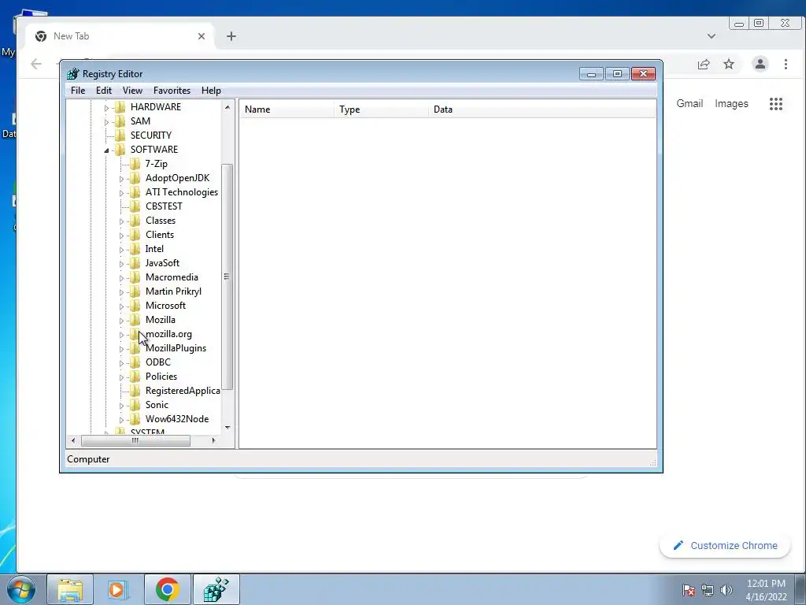Open Windows Media Player from taskbar

(118, 589)
